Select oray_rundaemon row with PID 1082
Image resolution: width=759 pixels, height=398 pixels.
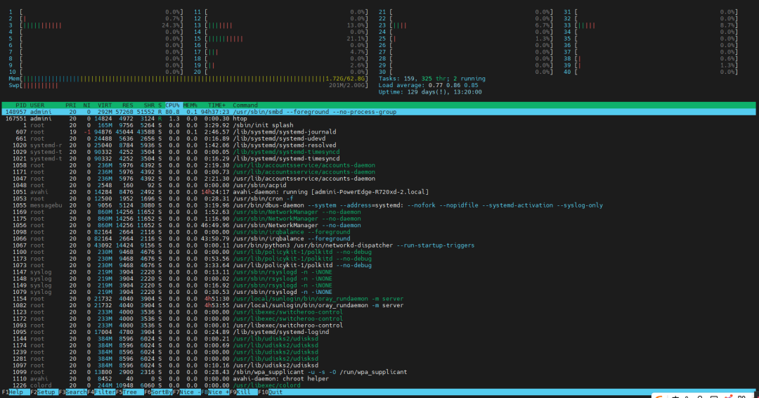point(379,305)
